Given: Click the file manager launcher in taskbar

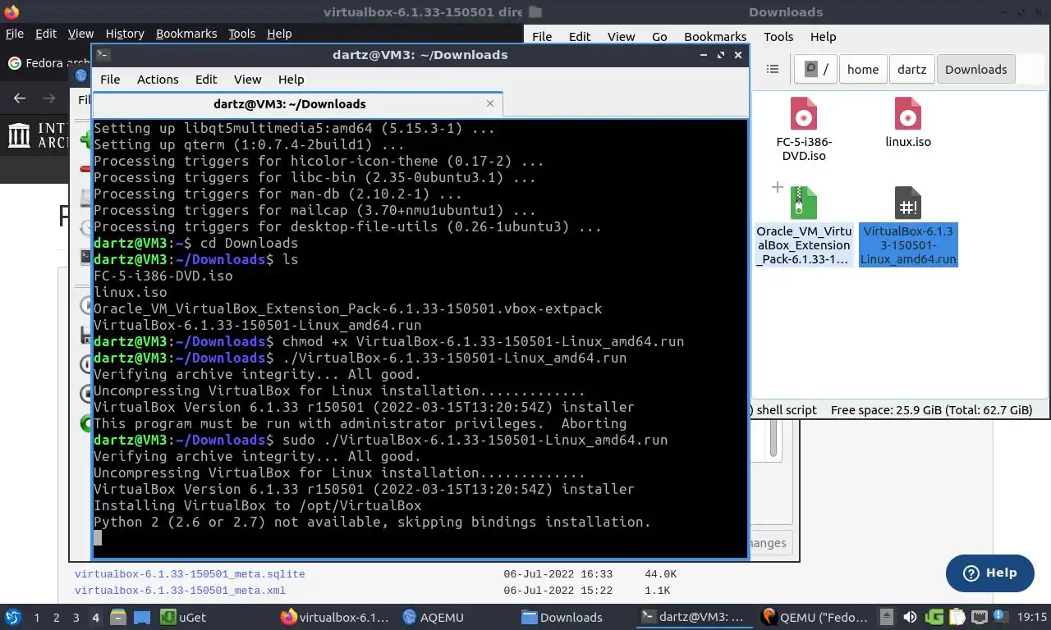Looking at the screenshot, I should (x=117, y=617).
